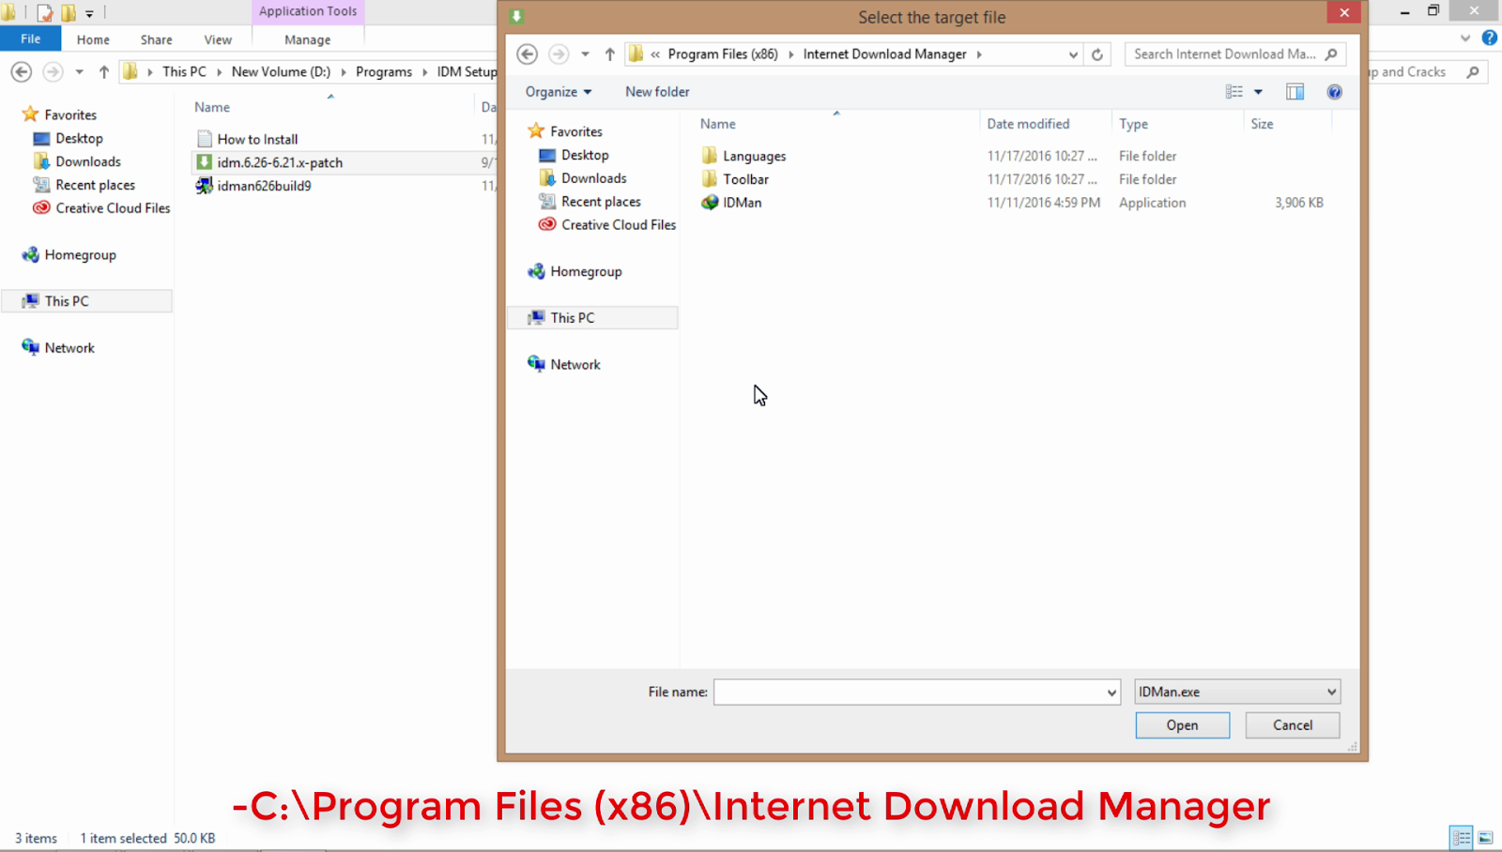1502x852 pixels.
Task: Select Network in the dialog navigation pane
Action: [x=575, y=364]
